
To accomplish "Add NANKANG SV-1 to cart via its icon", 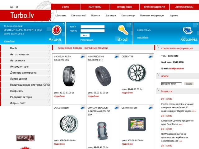I will (117, 56).
